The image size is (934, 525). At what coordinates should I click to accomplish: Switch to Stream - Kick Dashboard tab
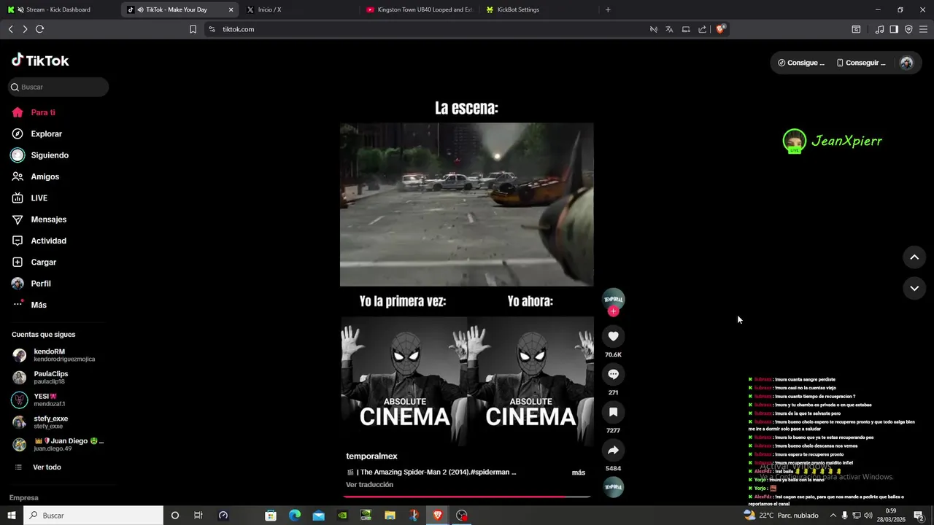pyautogui.click(x=58, y=9)
